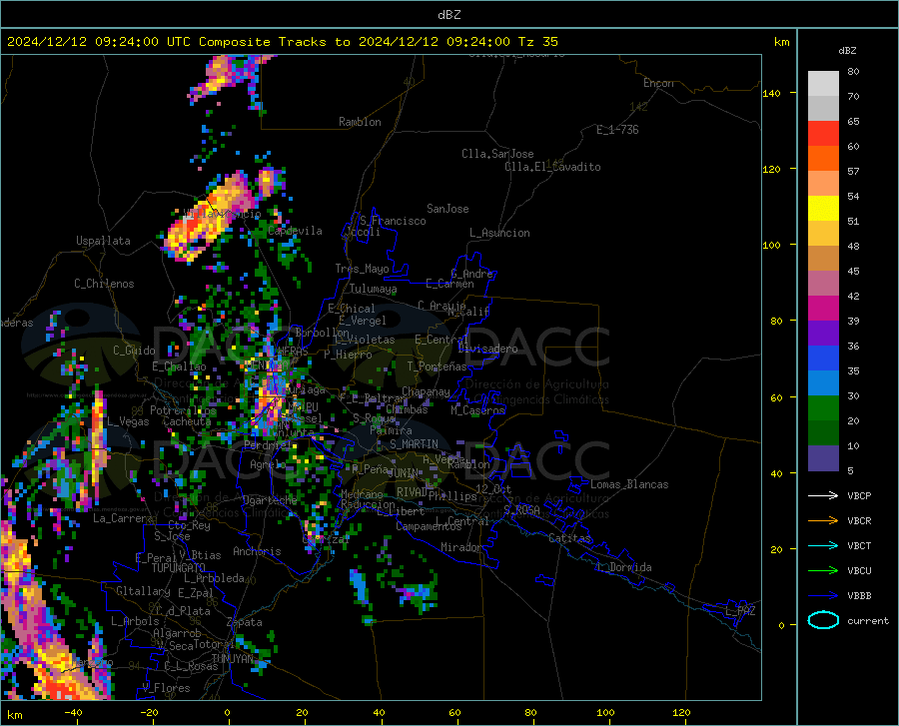Select the dark orange 60–57 dBZ swatch
The image size is (899, 726).
pyautogui.click(x=823, y=159)
